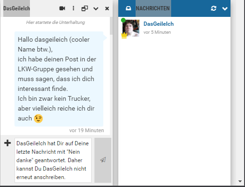
Task: Click the 'vor 19 Minuten' message timestamp
Action: click(86, 130)
